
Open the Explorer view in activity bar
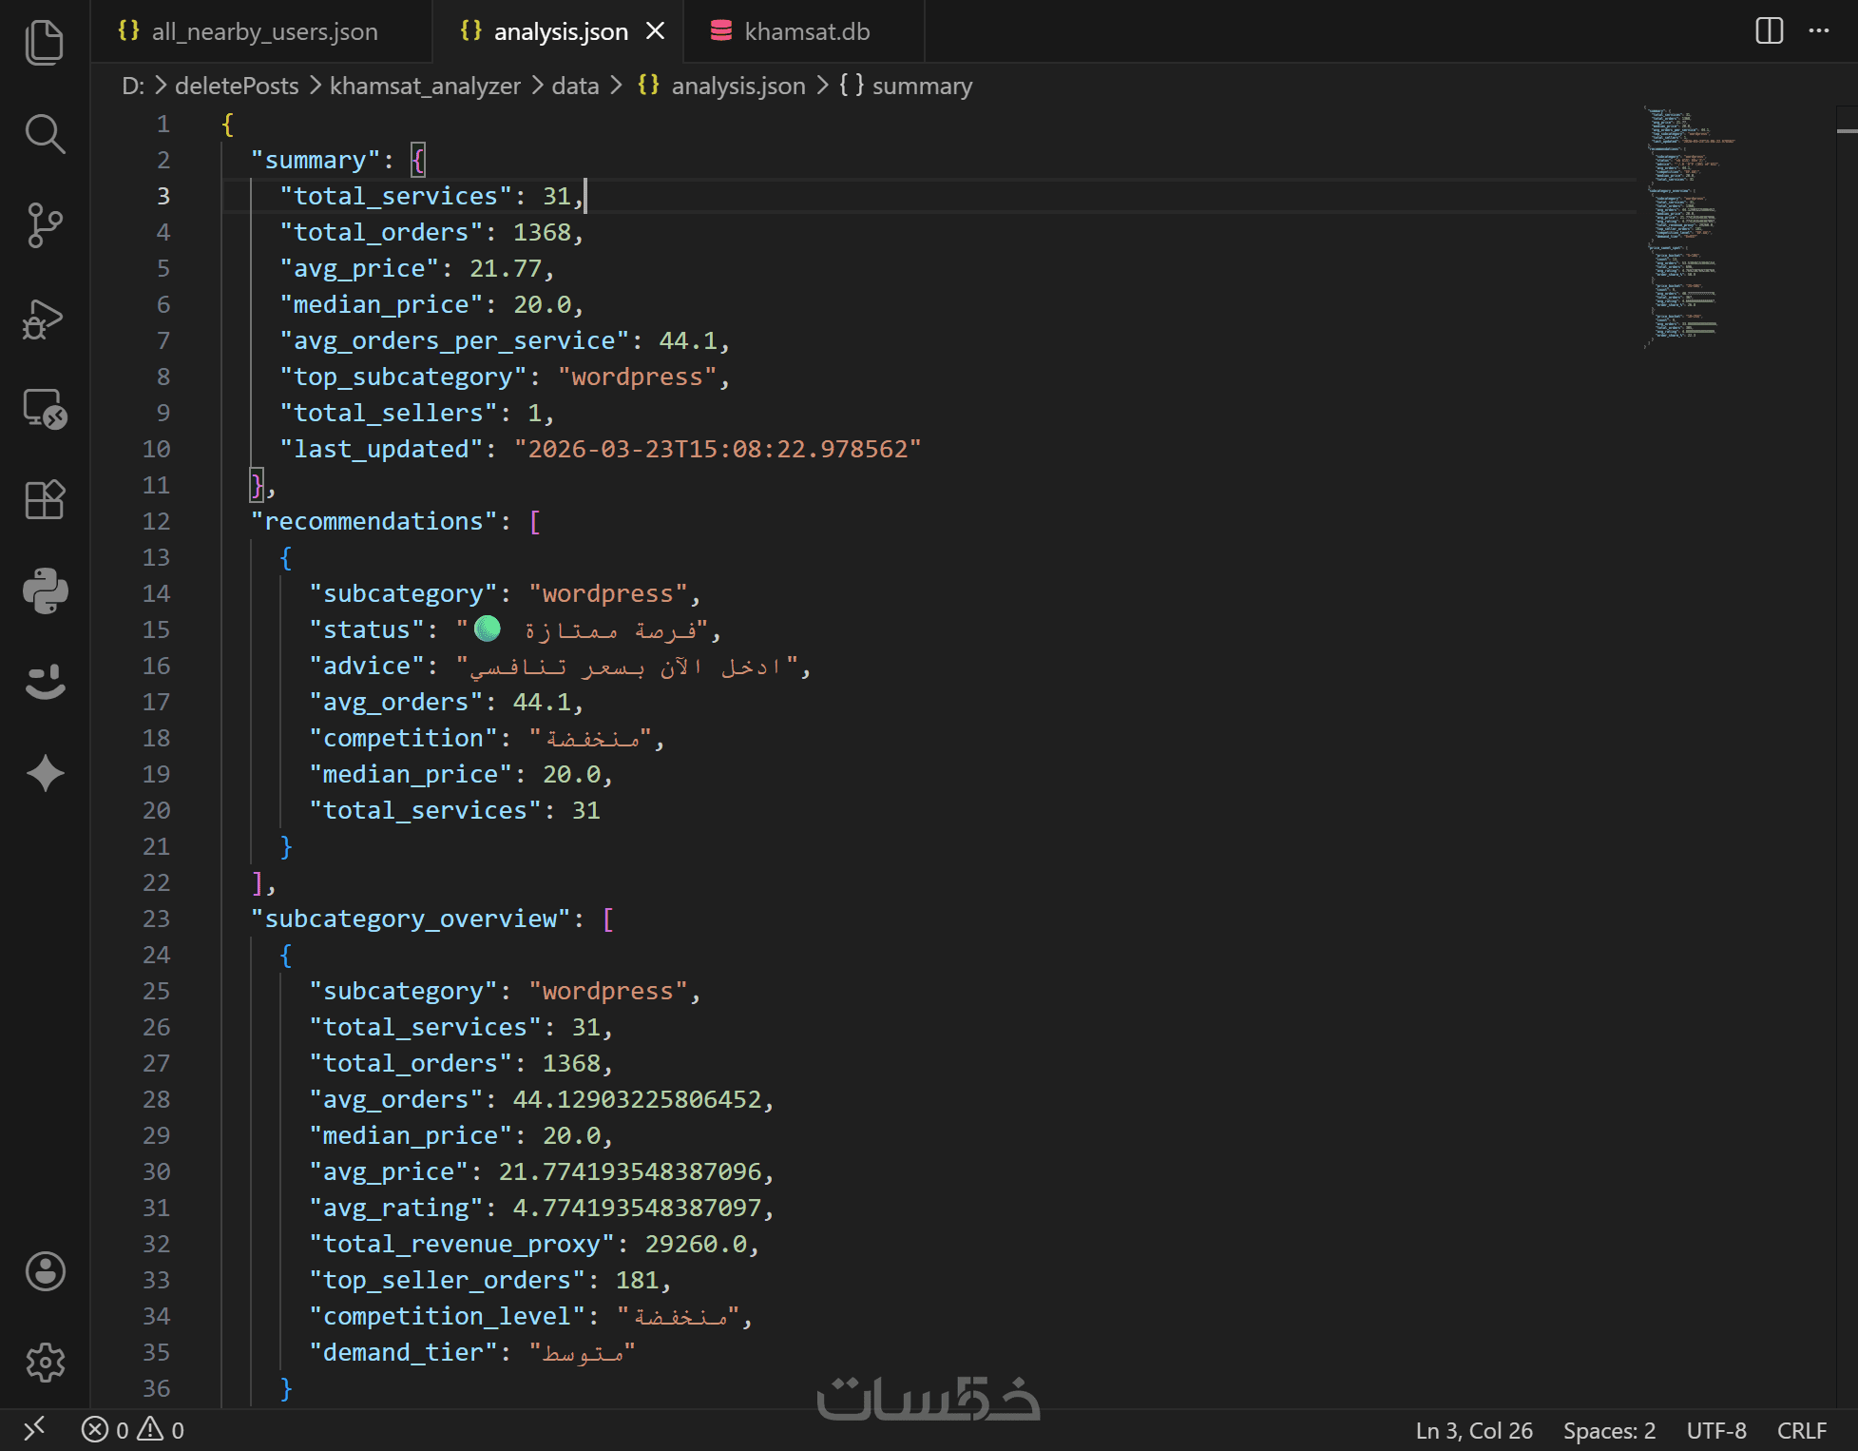(45, 43)
